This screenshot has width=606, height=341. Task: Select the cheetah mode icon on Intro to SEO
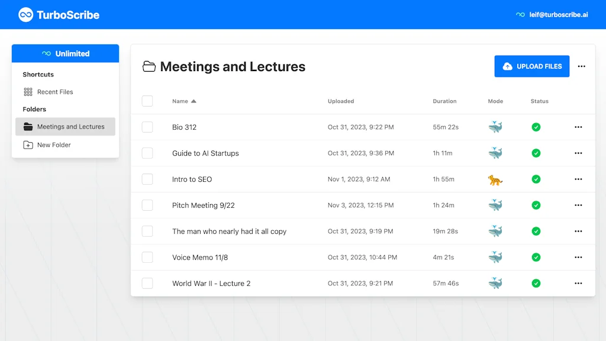(495, 179)
